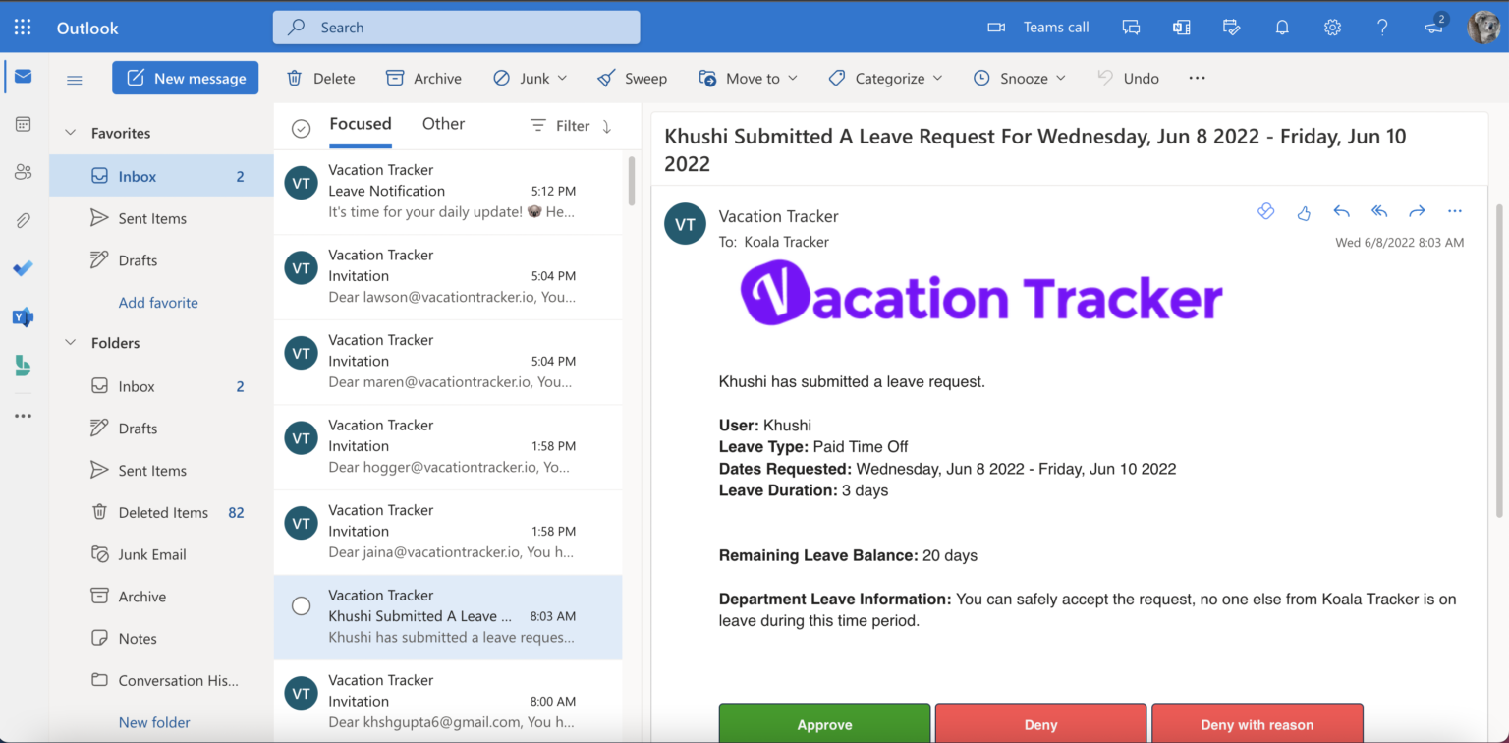The width and height of the screenshot is (1509, 743).
Task: Open To Do checkmark icon in rail
Action: (23, 268)
